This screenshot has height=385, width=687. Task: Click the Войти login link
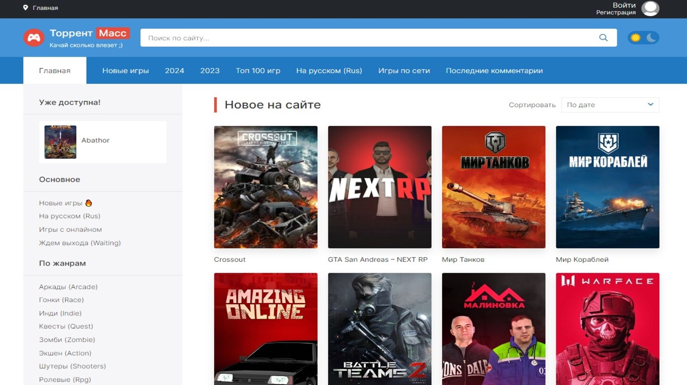point(624,5)
